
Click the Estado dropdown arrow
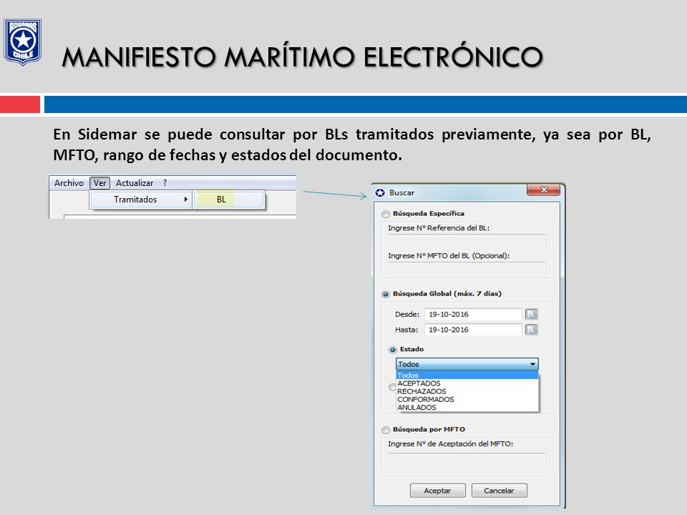coord(532,364)
